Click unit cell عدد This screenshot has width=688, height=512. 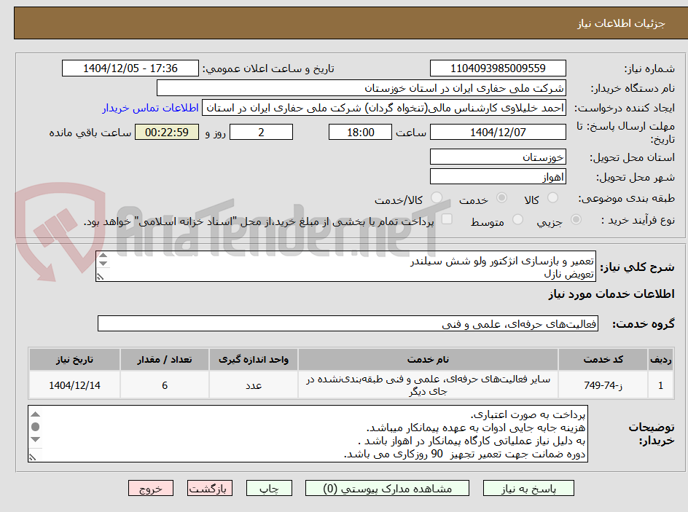click(254, 385)
